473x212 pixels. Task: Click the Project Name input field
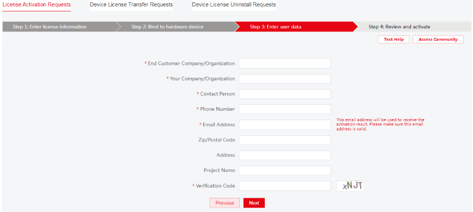point(285,170)
